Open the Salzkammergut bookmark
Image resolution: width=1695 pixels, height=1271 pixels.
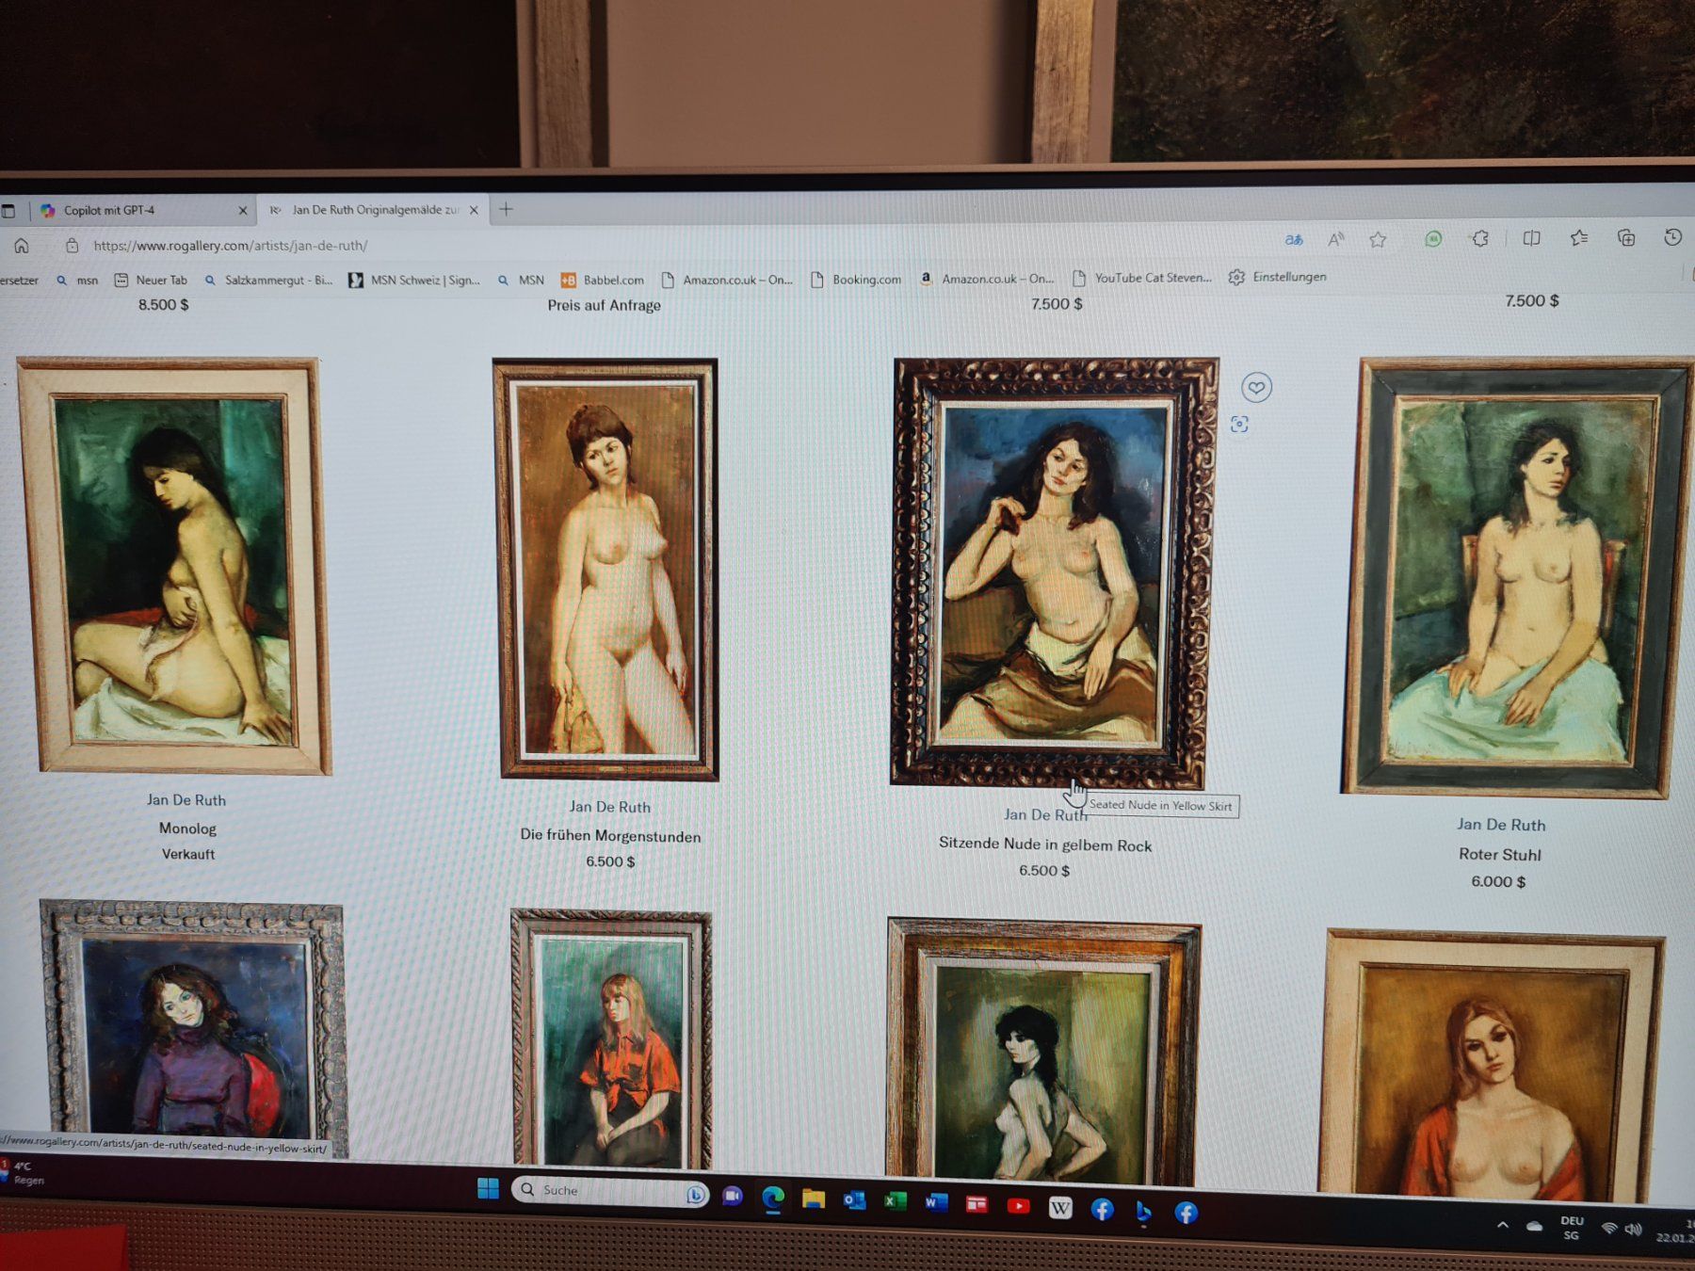coord(268,281)
